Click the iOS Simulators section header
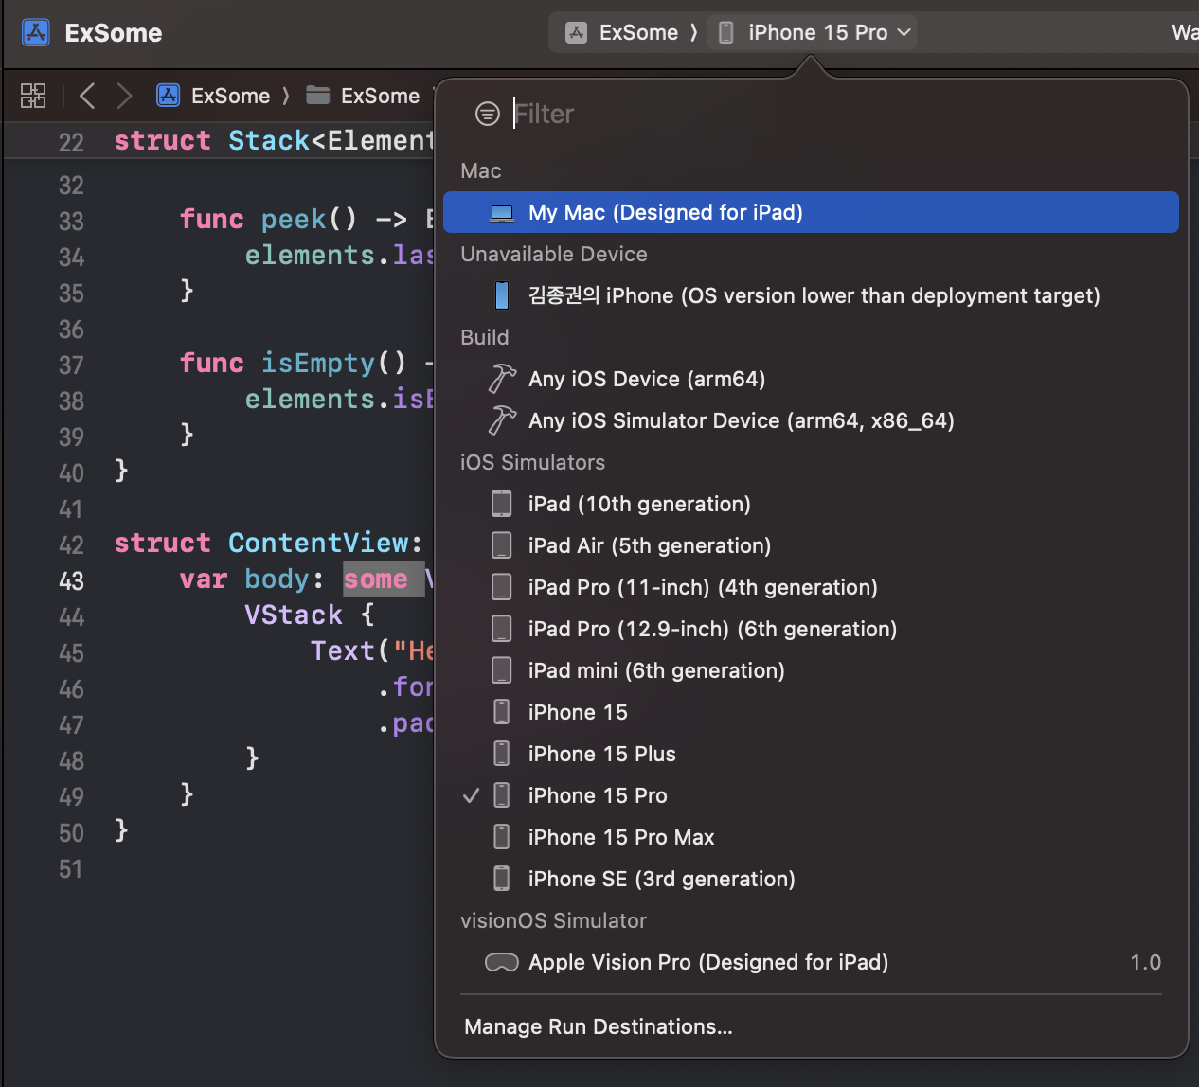The height and width of the screenshot is (1087, 1199). tap(532, 462)
